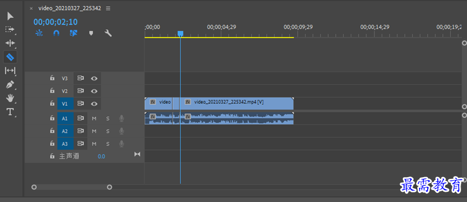Select the Pen tool
This screenshot has width=467, height=202.
coord(10,84)
